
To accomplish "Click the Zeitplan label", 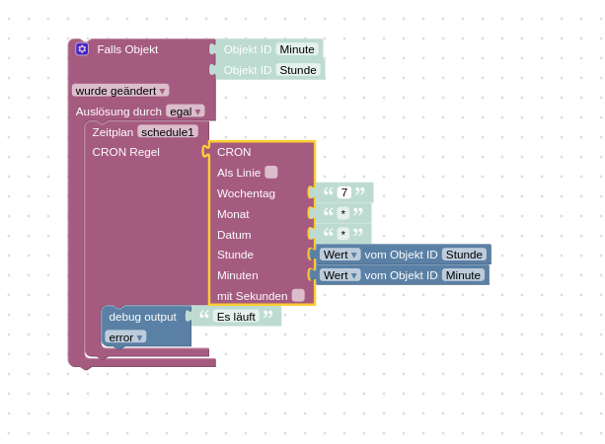I will click(x=113, y=132).
